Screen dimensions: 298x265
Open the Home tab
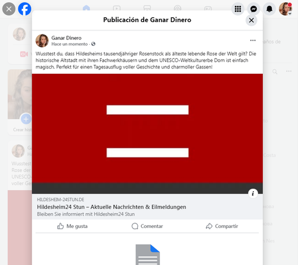point(86,8)
